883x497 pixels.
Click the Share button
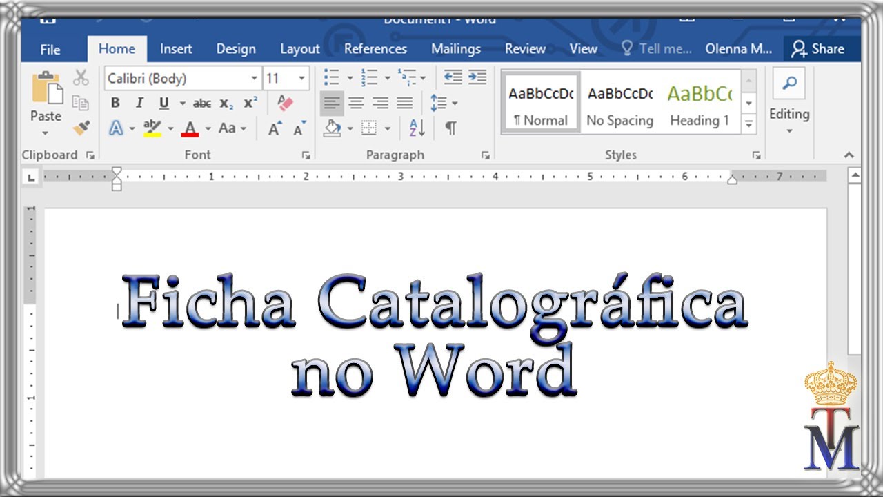[818, 49]
